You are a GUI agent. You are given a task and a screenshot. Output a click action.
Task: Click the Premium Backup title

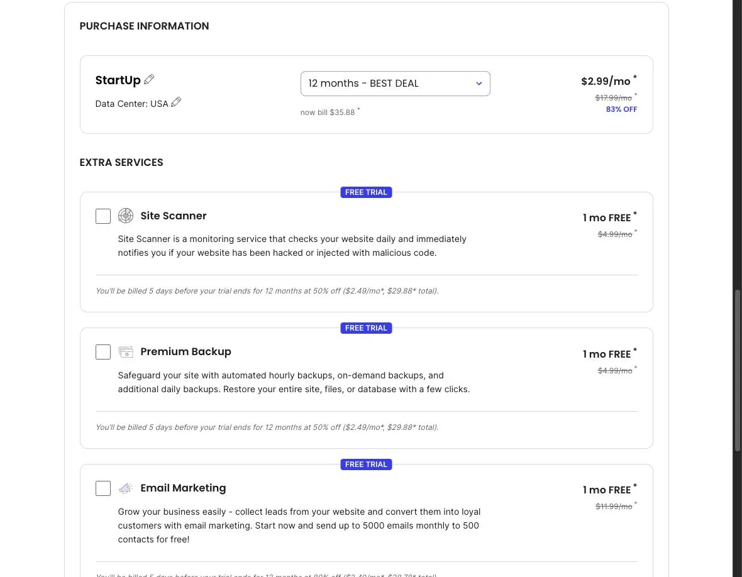click(185, 351)
